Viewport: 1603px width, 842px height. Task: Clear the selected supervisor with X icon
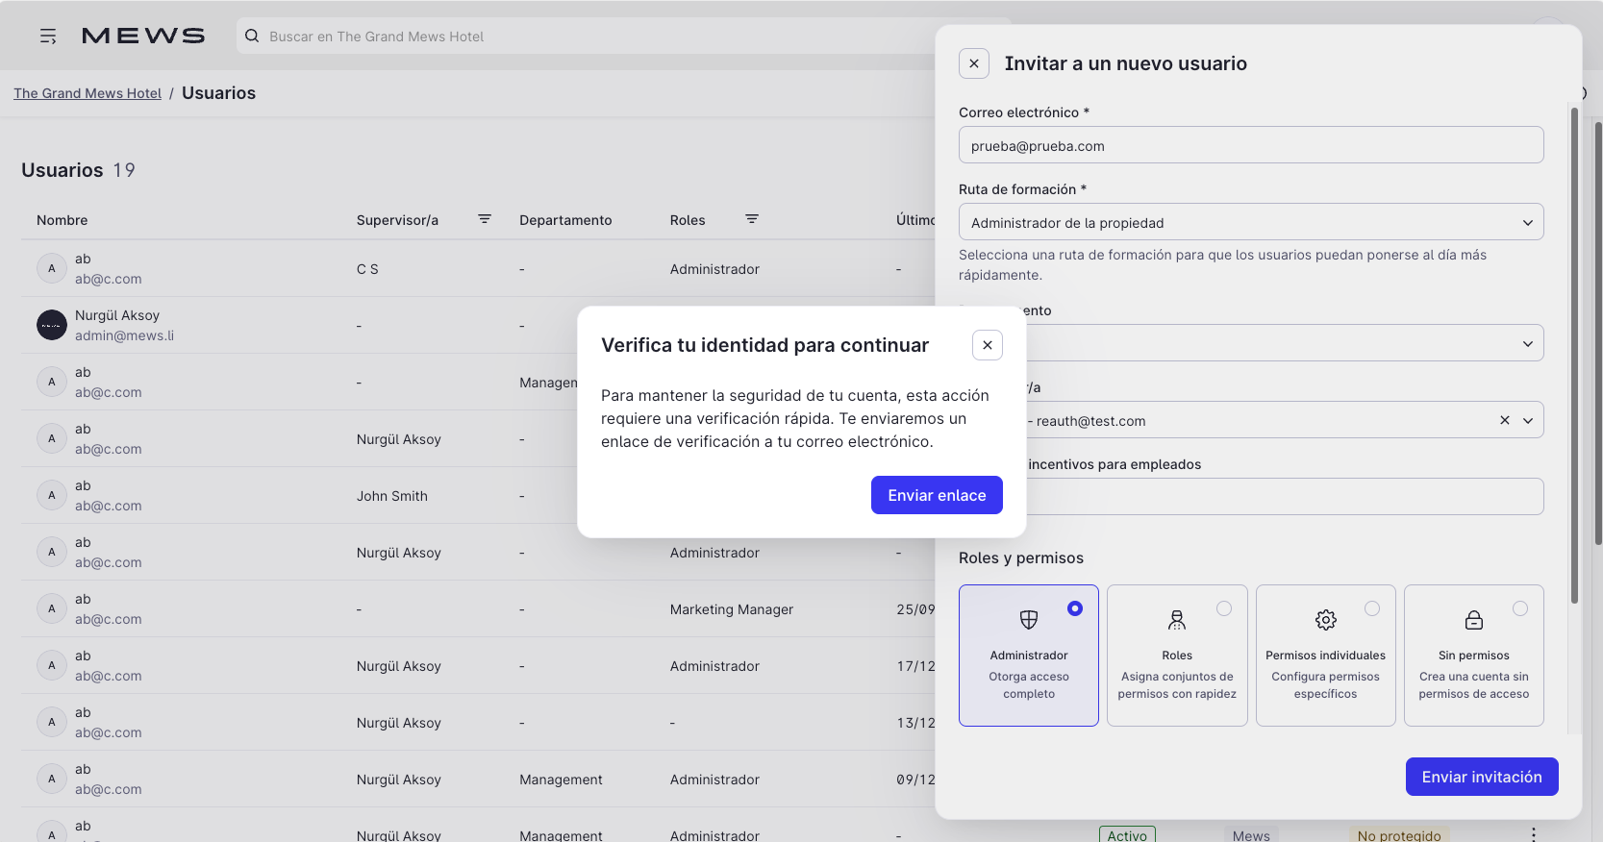click(1504, 420)
